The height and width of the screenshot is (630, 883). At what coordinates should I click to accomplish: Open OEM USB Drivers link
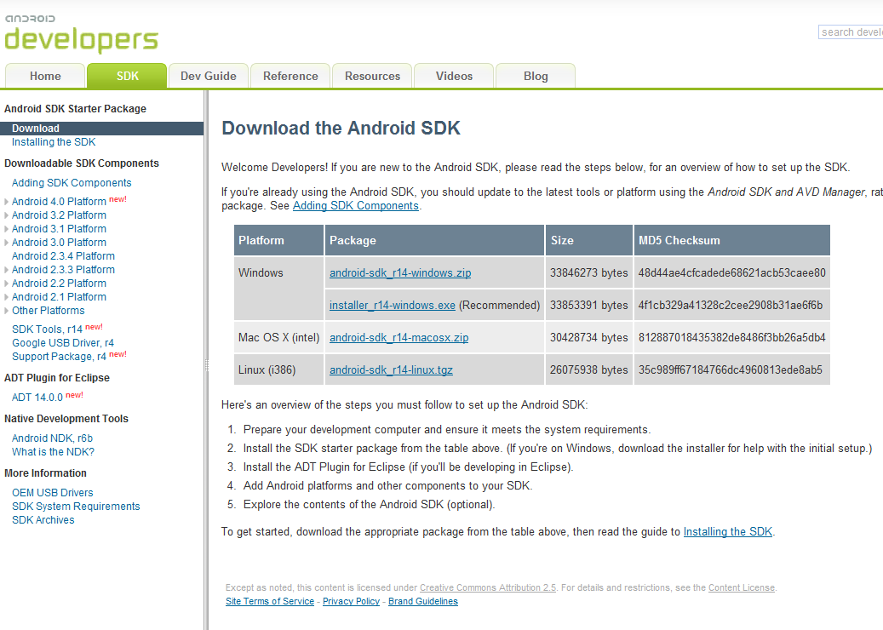[53, 493]
